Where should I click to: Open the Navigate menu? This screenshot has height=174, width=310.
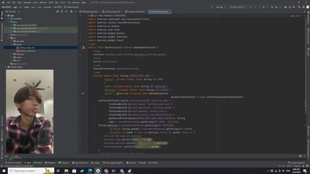click(27, 2)
